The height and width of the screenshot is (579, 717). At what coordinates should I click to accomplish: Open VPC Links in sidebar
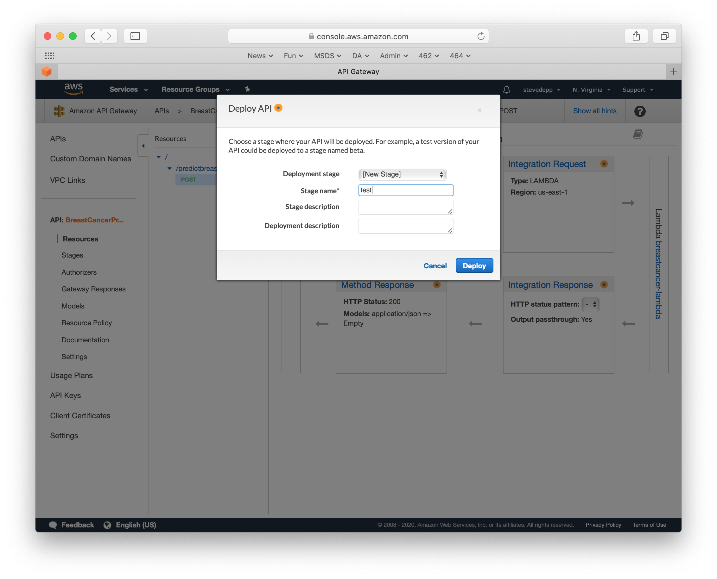(x=67, y=180)
